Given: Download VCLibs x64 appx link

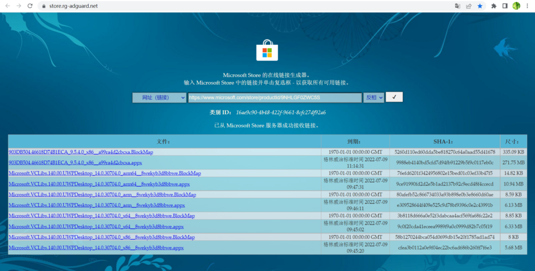Looking at the screenshot, I should [96, 226].
